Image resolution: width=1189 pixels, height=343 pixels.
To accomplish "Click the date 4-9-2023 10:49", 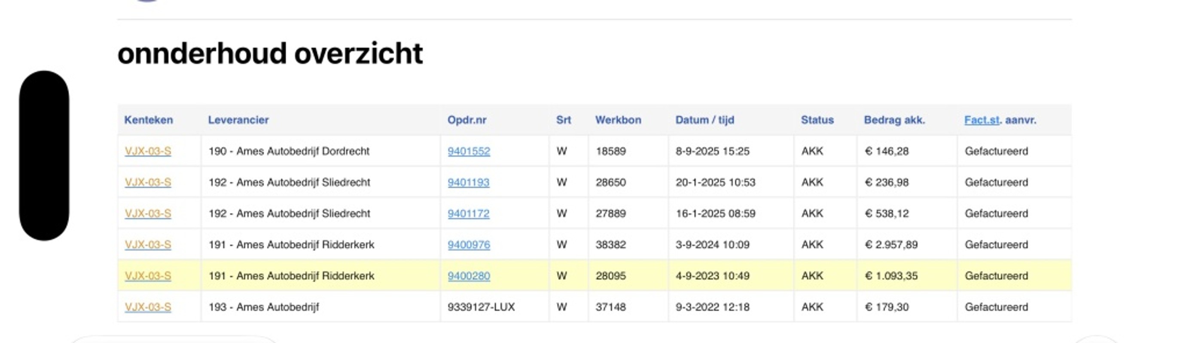I will 713,276.
